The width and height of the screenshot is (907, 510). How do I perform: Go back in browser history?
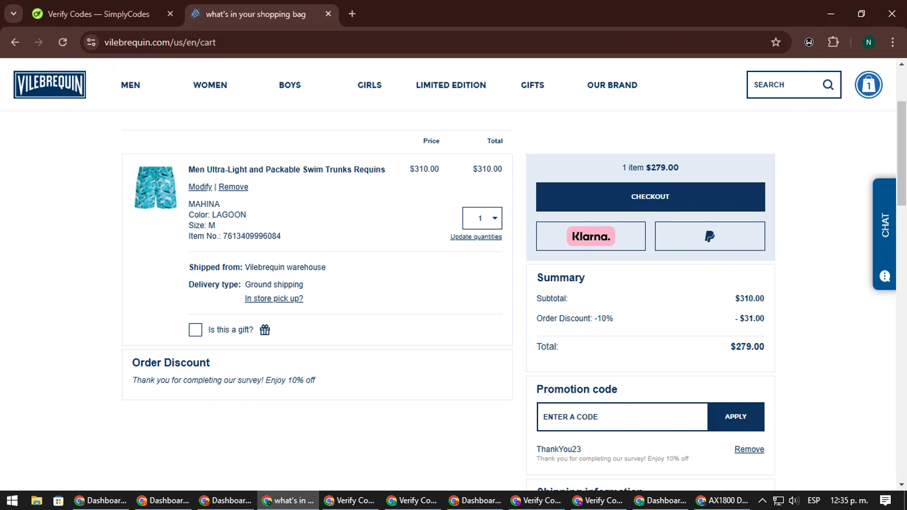[15, 42]
